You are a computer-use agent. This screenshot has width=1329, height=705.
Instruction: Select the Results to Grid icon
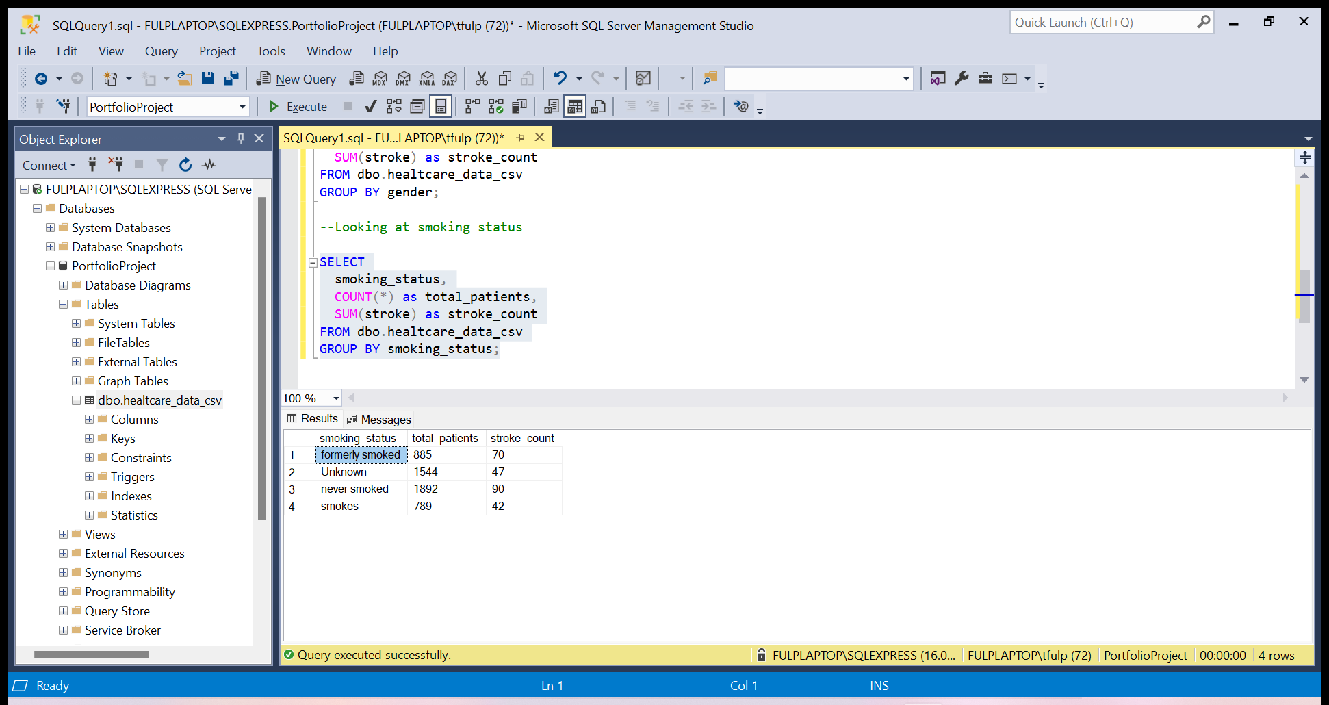574,106
